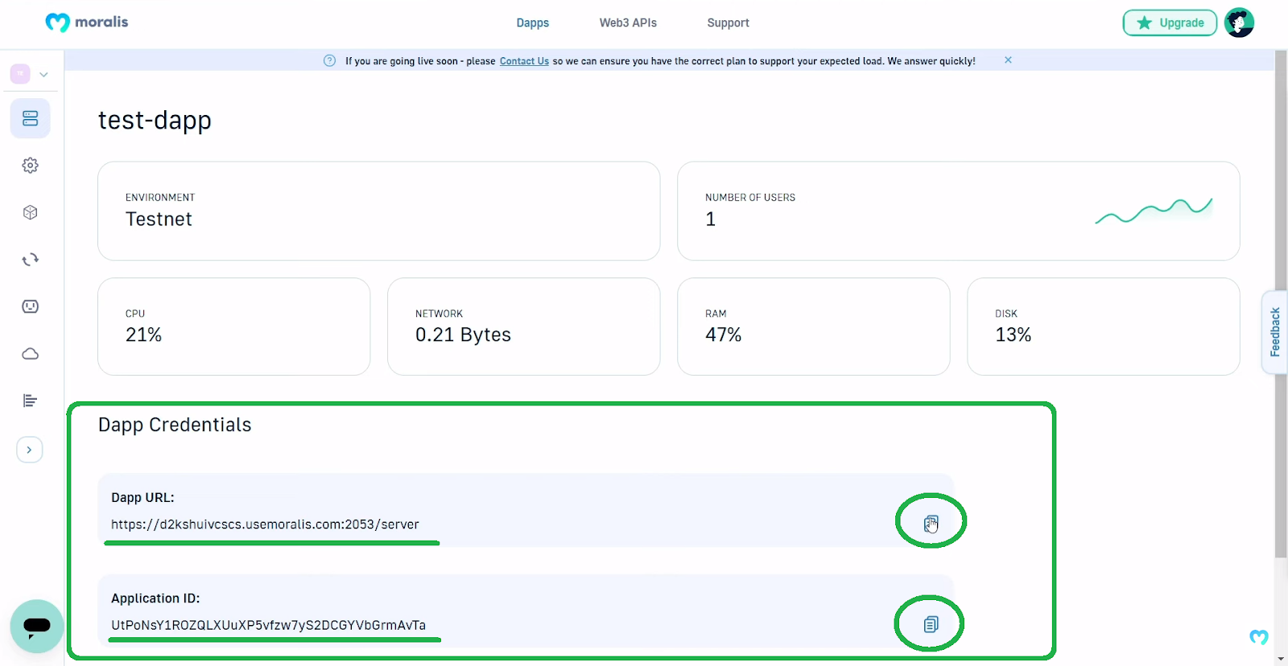Open the settings gear in sidebar

point(31,165)
